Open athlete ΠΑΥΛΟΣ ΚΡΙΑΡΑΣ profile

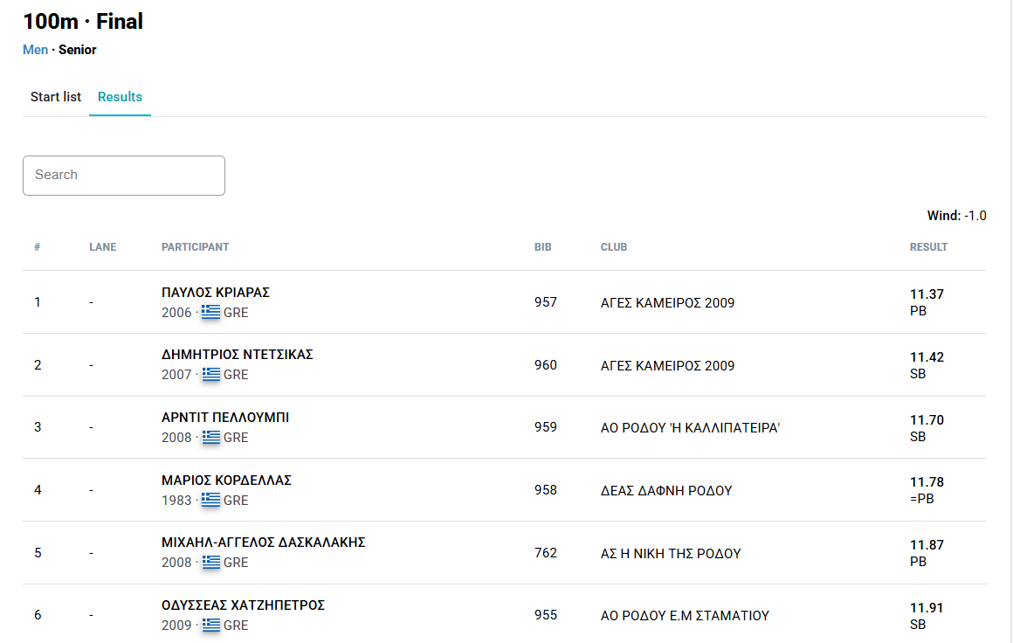tap(216, 293)
